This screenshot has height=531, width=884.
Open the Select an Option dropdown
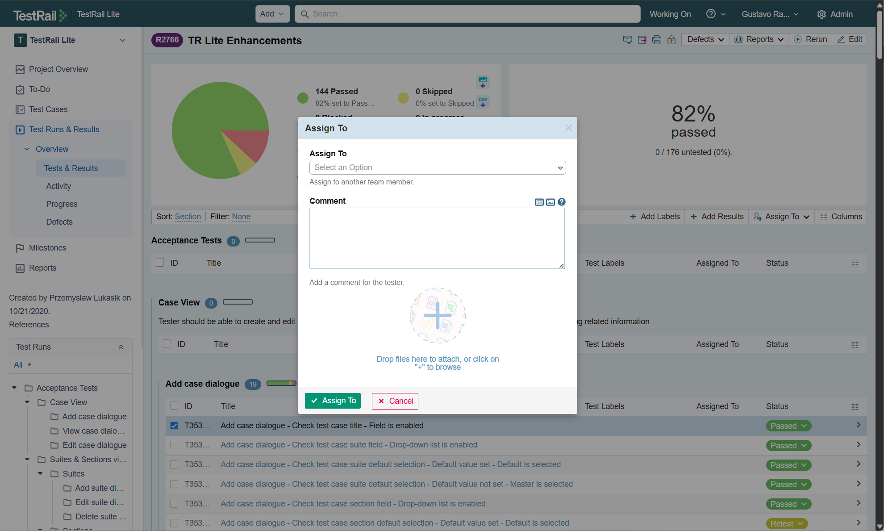(437, 167)
